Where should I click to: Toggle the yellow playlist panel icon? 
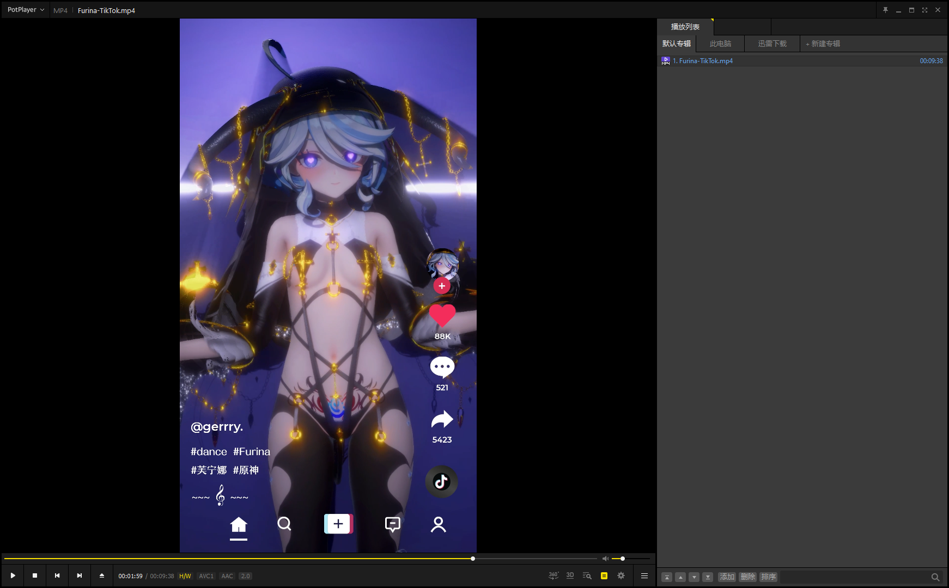pos(604,575)
